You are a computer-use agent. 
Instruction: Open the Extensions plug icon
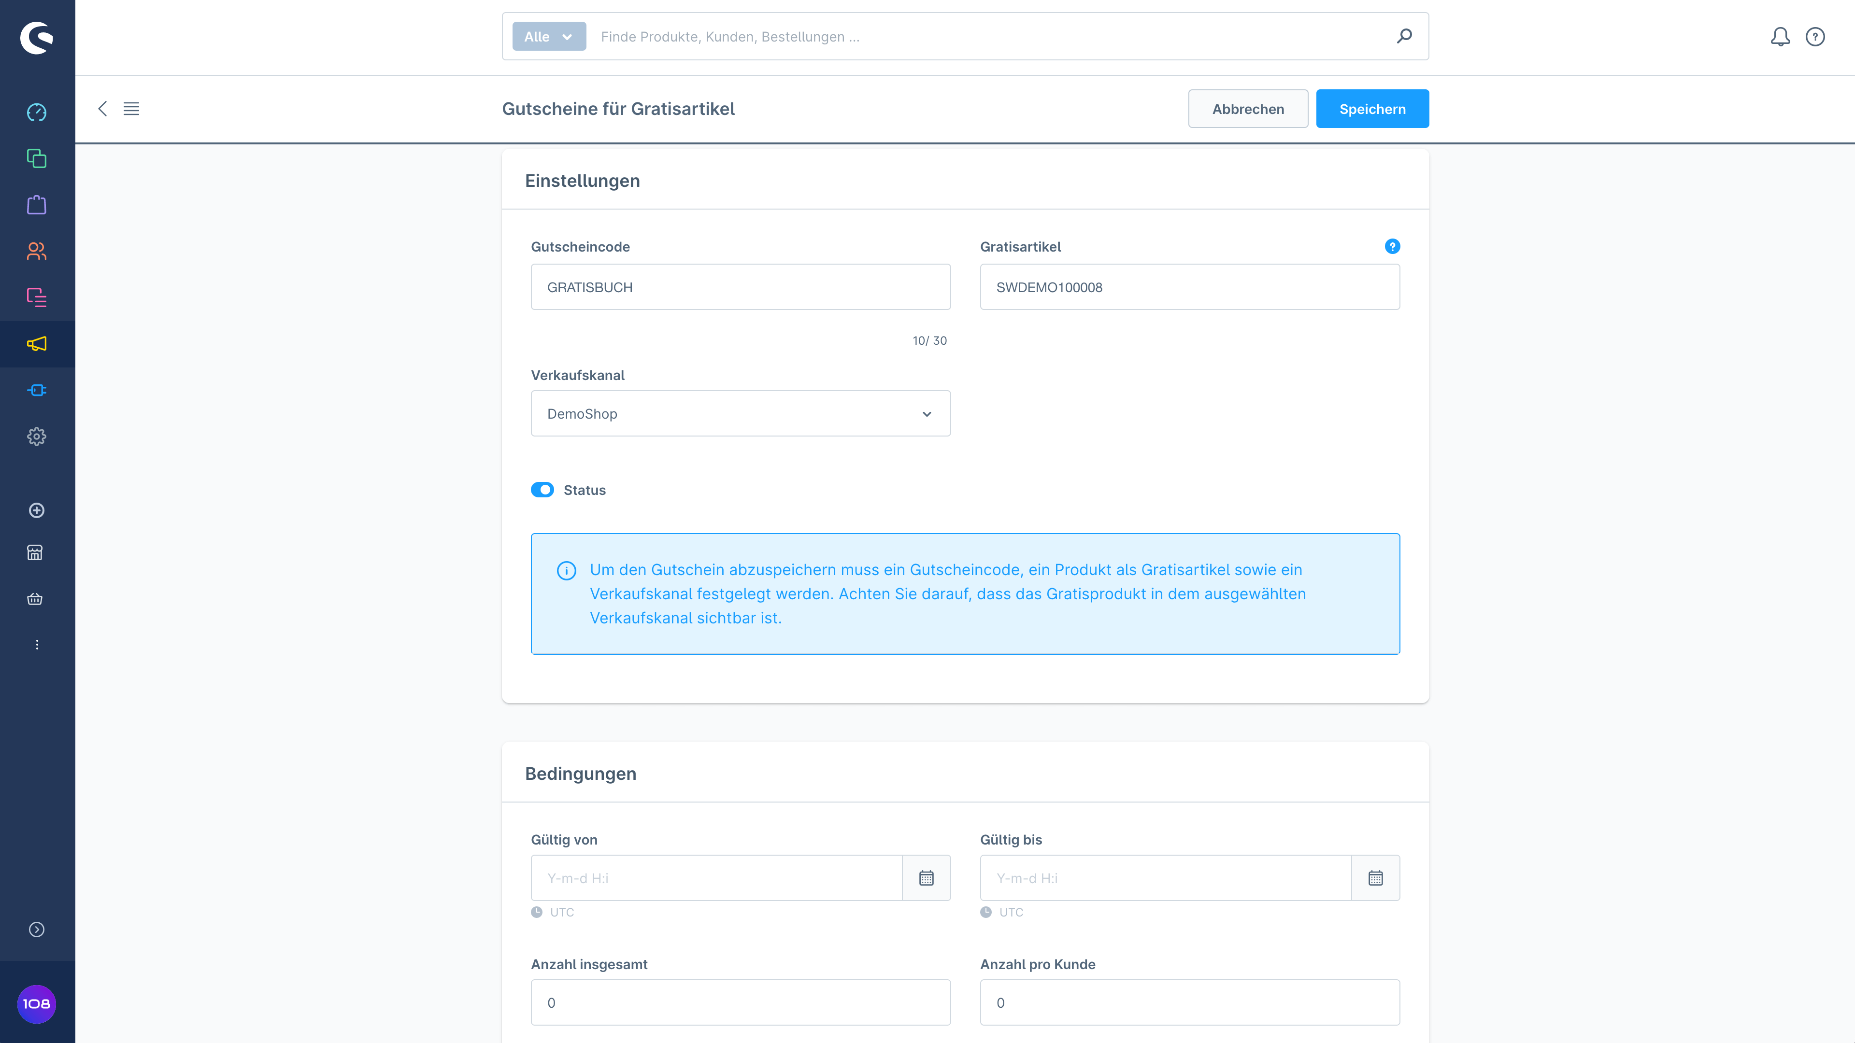point(37,390)
